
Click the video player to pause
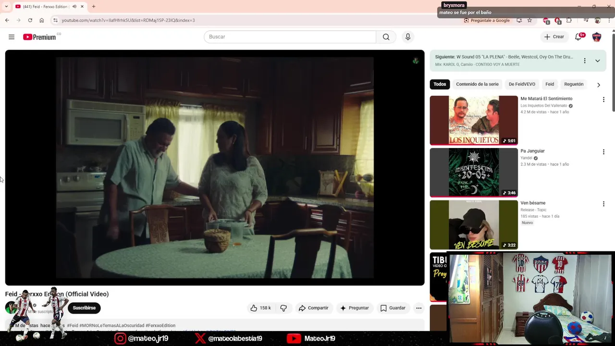tap(215, 168)
